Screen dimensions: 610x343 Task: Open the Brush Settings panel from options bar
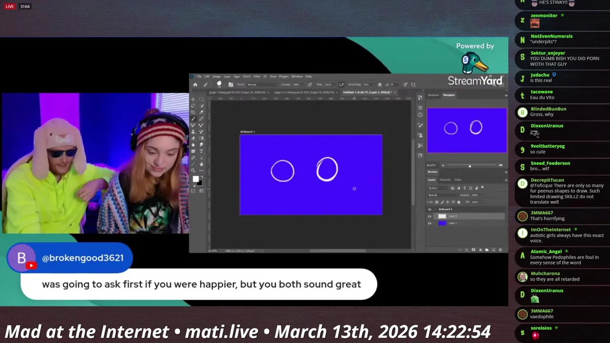click(231, 84)
